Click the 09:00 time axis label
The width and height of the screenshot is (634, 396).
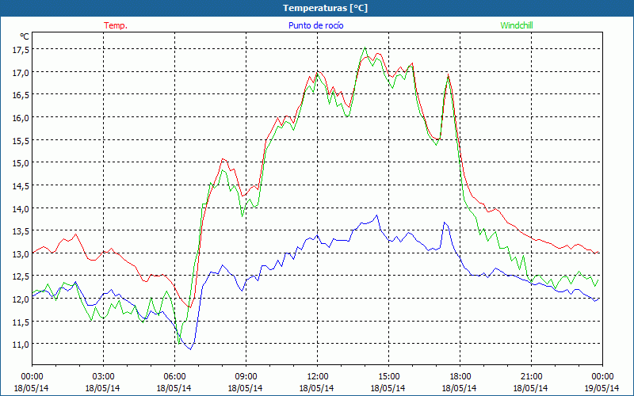tap(246, 377)
